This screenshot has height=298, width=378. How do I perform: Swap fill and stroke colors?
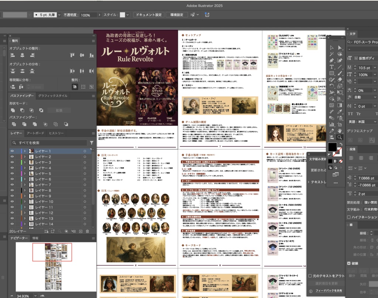341,144
